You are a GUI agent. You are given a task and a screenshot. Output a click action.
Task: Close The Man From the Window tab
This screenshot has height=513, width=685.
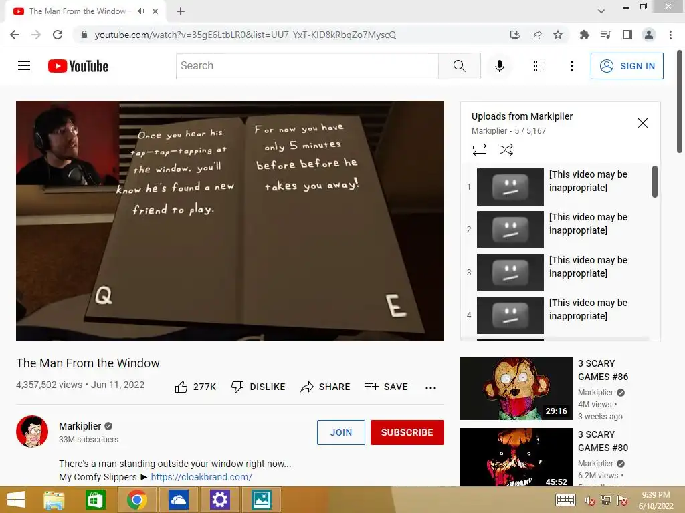(x=155, y=11)
